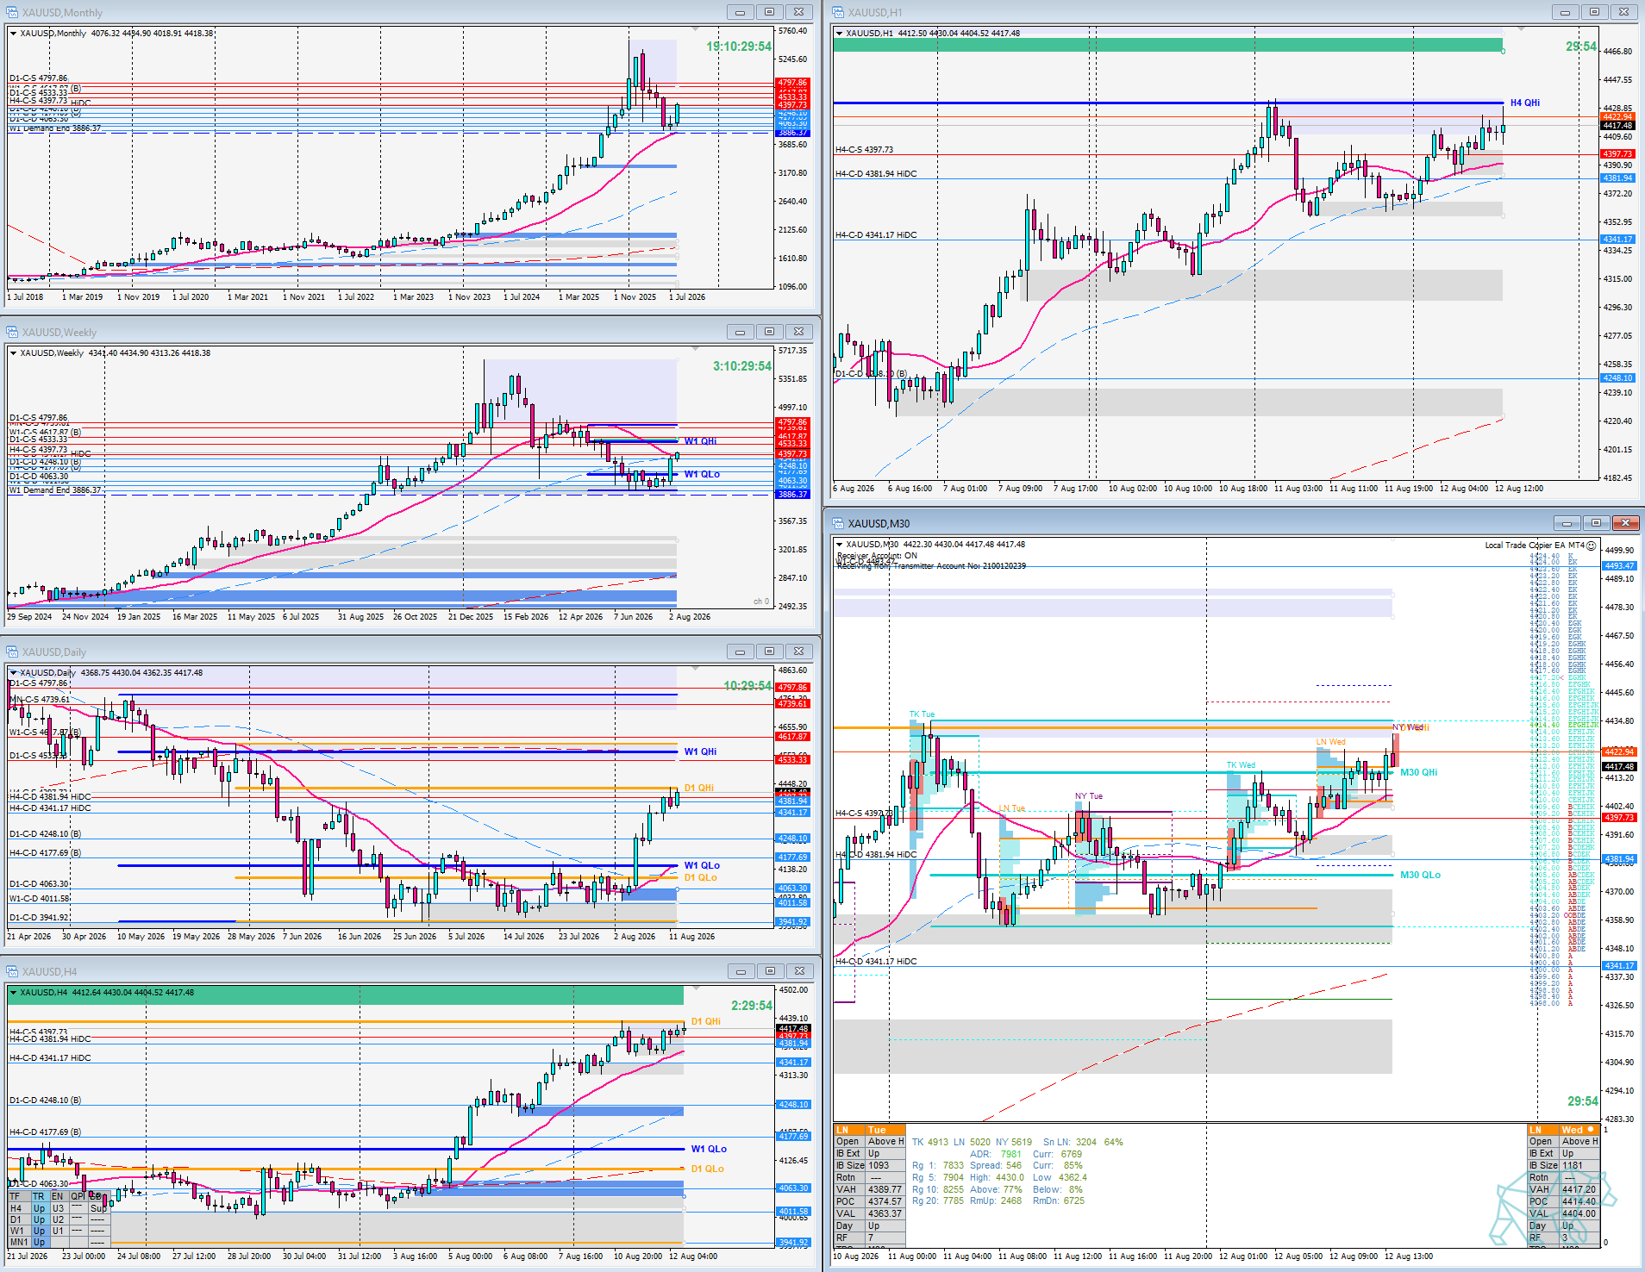Click the VAH value 4389.77 in Tue table

pyautogui.click(x=885, y=1190)
